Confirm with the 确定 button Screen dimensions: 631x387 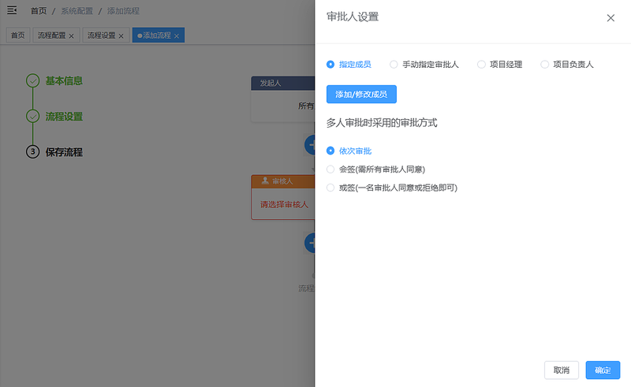pyautogui.click(x=603, y=370)
